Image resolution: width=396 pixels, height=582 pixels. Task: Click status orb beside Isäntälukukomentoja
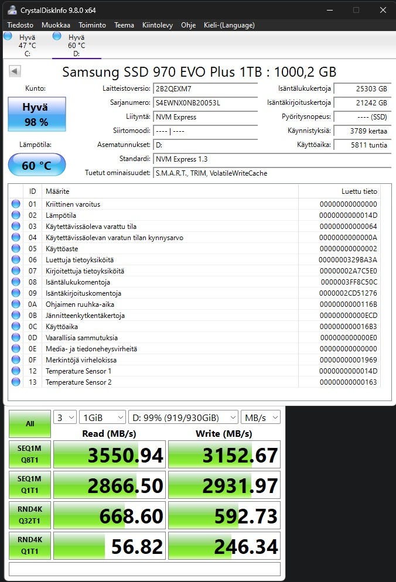(x=16, y=282)
